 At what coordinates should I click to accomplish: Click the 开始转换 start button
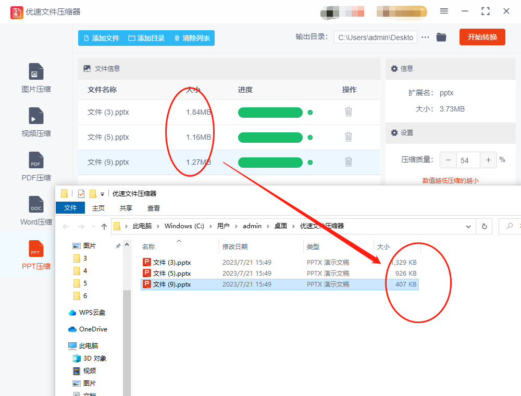[482, 37]
